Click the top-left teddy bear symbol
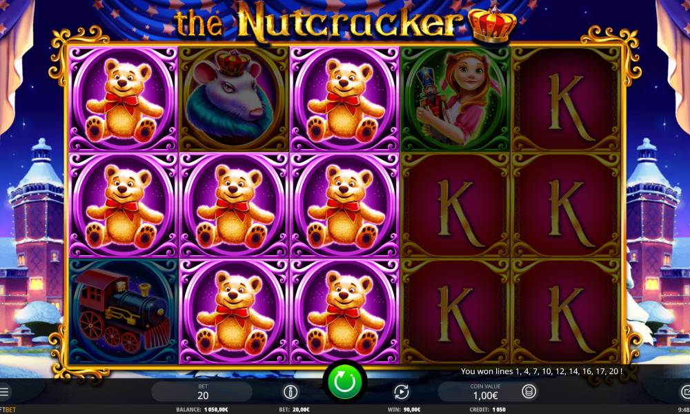The image size is (690, 414). pyautogui.click(x=124, y=99)
